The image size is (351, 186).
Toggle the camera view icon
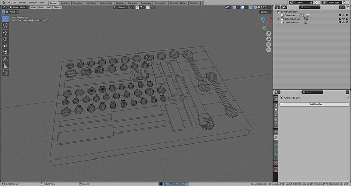[269, 44]
